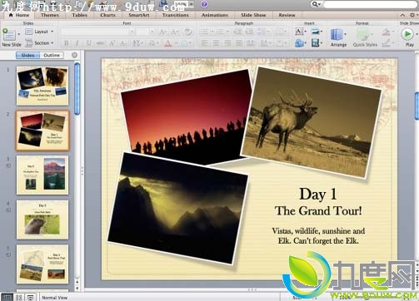This screenshot has height=301, width=419.
Task: Click the slide thumbnail panel scrollbar
Action: (x=77, y=88)
